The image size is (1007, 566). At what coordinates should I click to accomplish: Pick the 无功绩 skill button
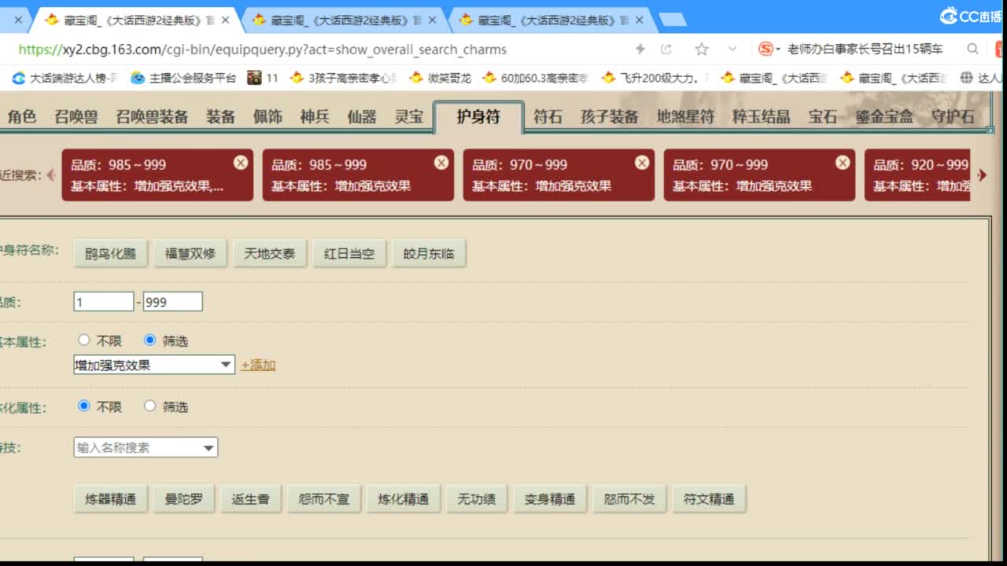tap(477, 498)
